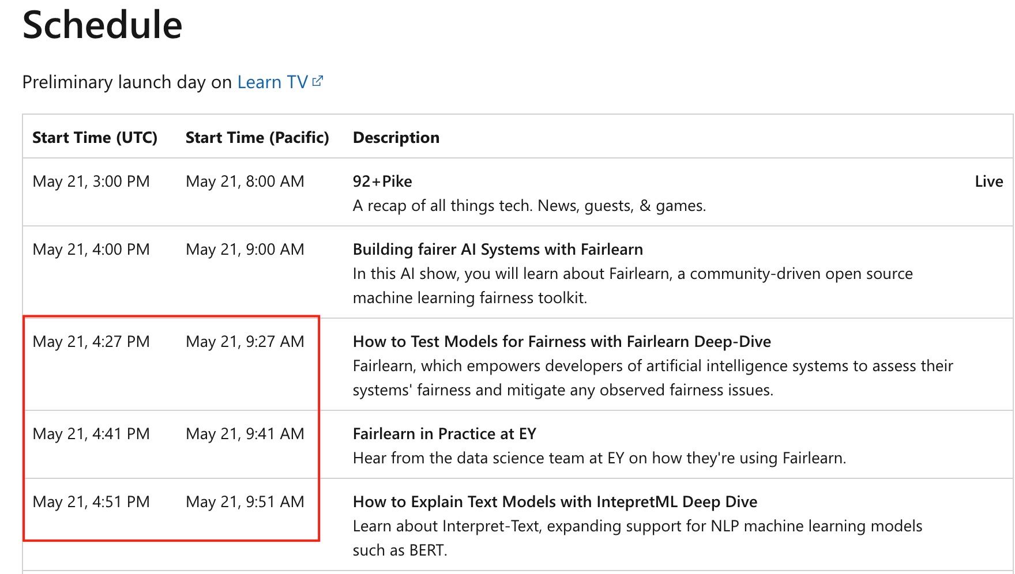
Task: Click the May 21, 9:51 AM Pacific cell
Action: 245,502
